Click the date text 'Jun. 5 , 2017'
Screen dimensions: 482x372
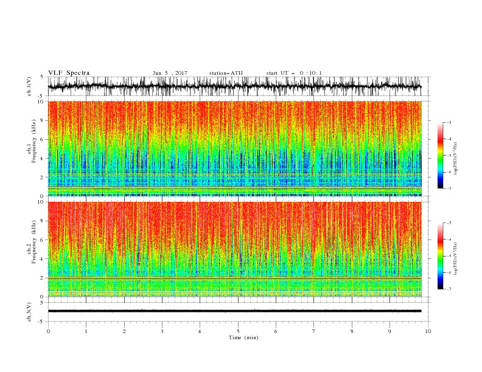pyautogui.click(x=170, y=73)
